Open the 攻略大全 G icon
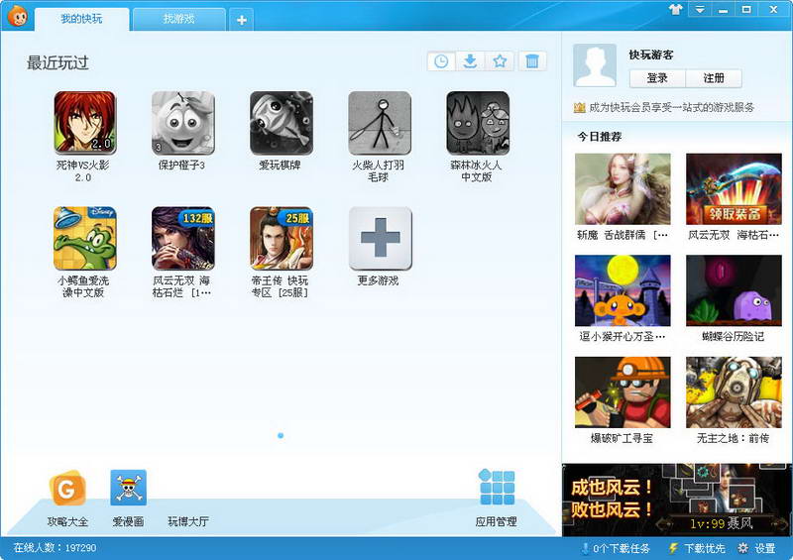Viewport: 793px width, 560px height. [x=67, y=488]
